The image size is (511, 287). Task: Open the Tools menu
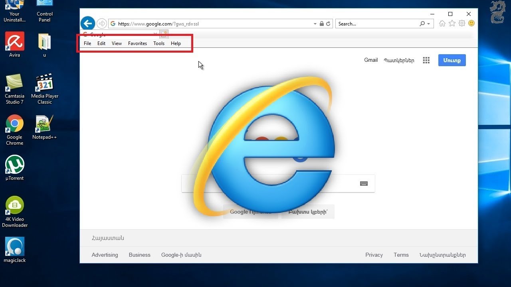pyautogui.click(x=159, y=43)
